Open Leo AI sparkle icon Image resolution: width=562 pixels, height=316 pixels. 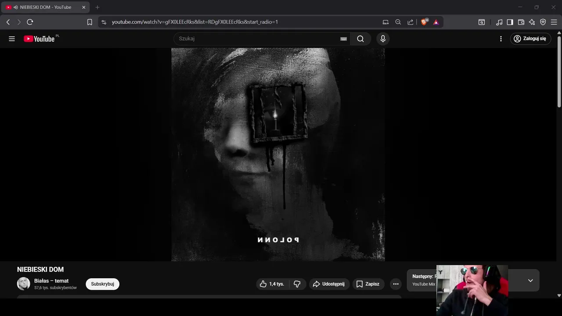coord(532,22)
